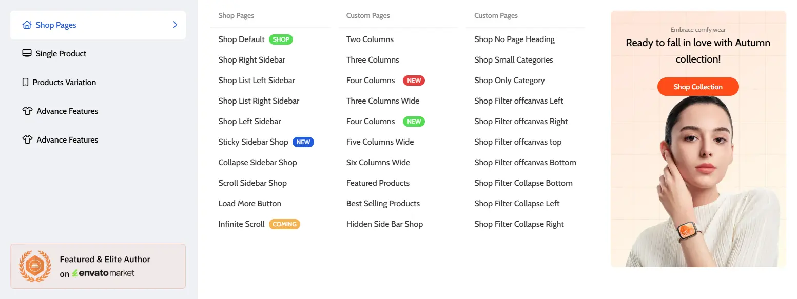Click the phone icon beside Products Variation
Viewport: 797px width, 299px height.
[26, 83]
